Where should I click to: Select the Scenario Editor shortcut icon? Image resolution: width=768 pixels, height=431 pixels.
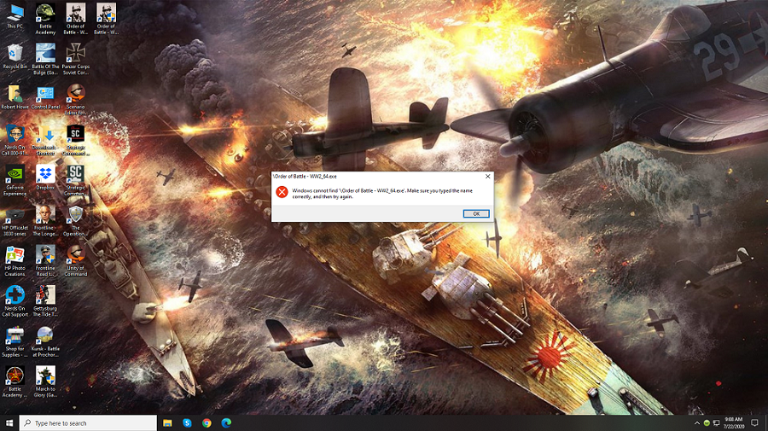[75, 99]
